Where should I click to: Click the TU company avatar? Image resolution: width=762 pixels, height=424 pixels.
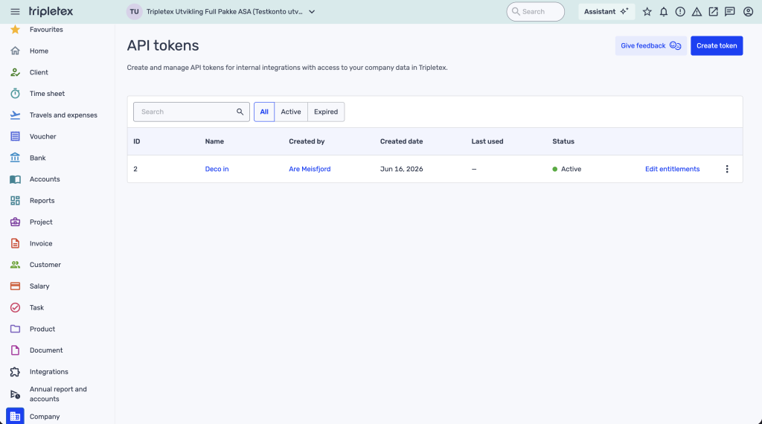[x=134, y=12]
